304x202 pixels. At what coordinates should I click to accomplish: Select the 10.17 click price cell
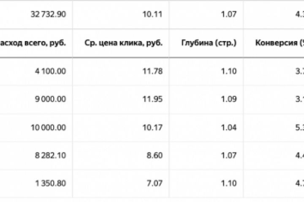[152, 128]
